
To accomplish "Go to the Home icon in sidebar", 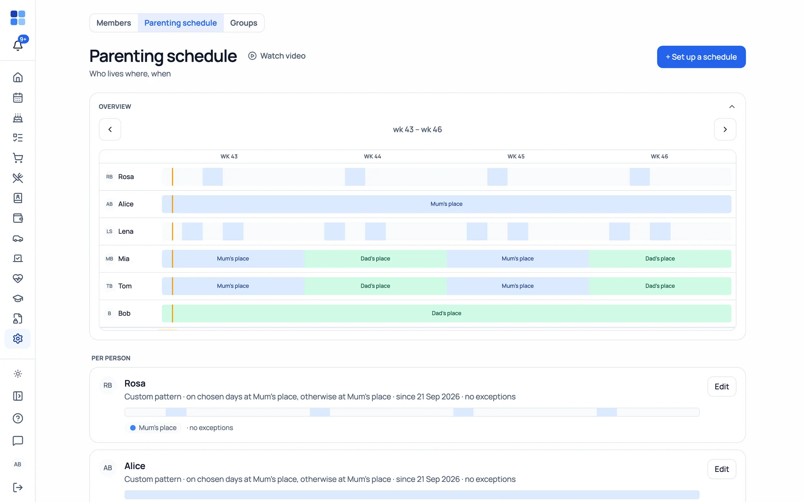I will [18, 77].
